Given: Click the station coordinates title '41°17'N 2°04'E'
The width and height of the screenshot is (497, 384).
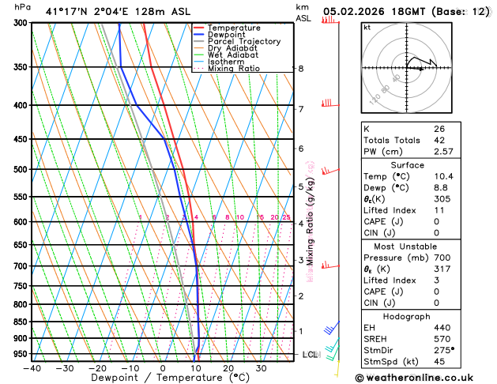Looking at the screenshot, I should click(x=87, y=12).
